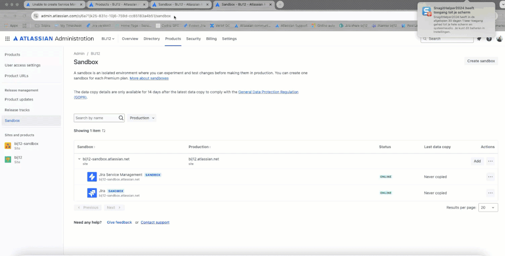Open more actions for the Jira row
Viewport: 505px width, 256px height.
pos(490,193)
